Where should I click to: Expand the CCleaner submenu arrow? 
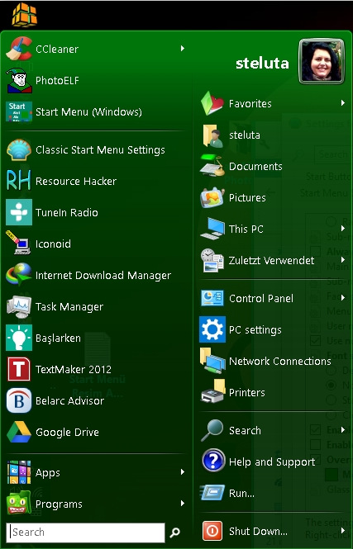tap(182, 49)
